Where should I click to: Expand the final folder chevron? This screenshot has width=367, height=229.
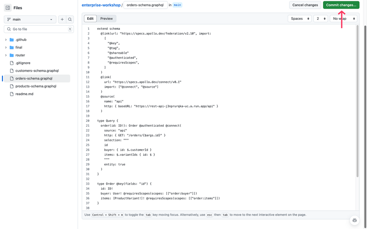pos(6,47)
